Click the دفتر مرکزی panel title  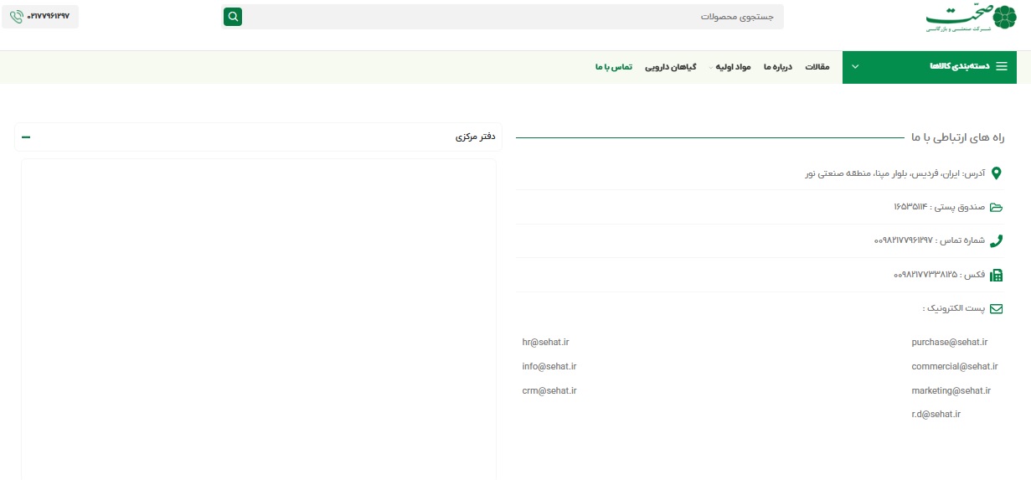476,137
